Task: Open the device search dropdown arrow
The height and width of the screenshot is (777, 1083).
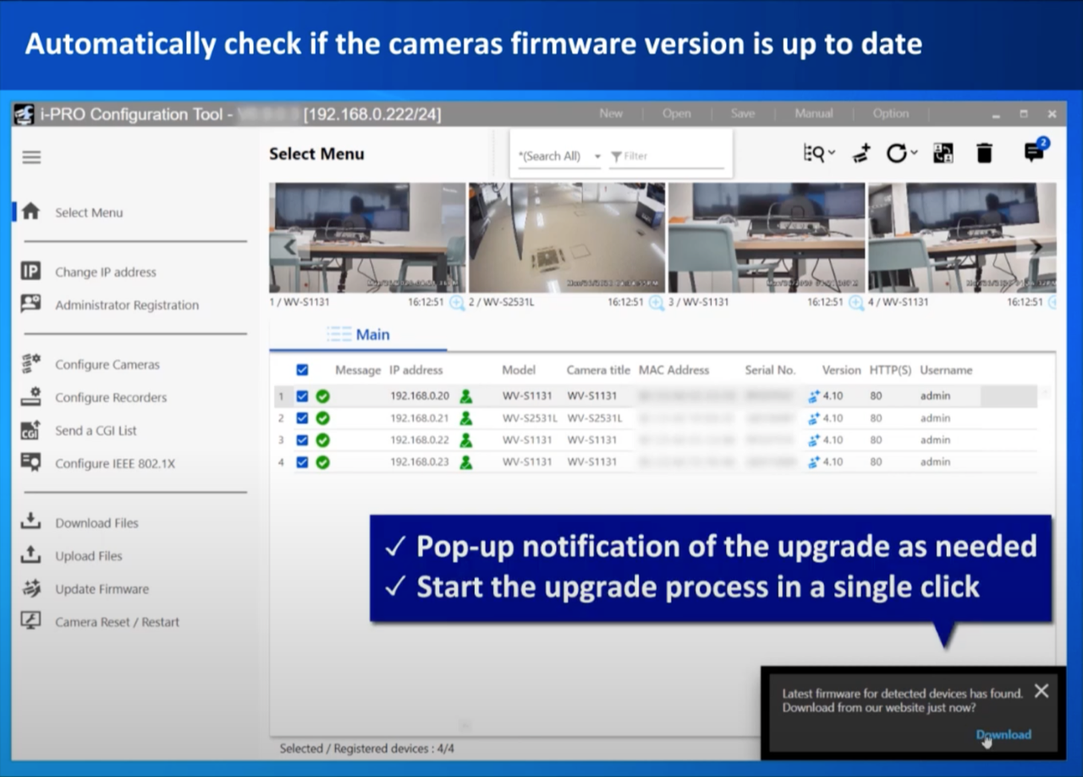Action: [x=831, y=153]
